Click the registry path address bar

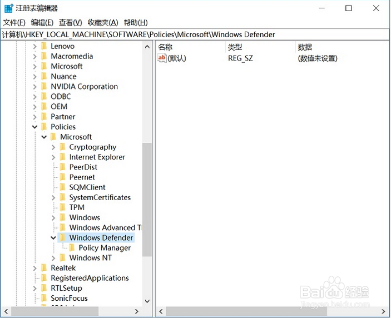[195, 34]
